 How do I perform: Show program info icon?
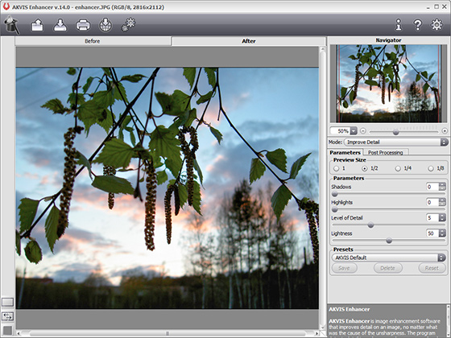[x=399, y=25]
